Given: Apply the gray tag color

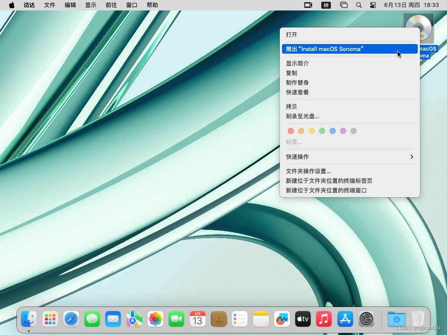Looking at the screenshot, I should (354, 131).
